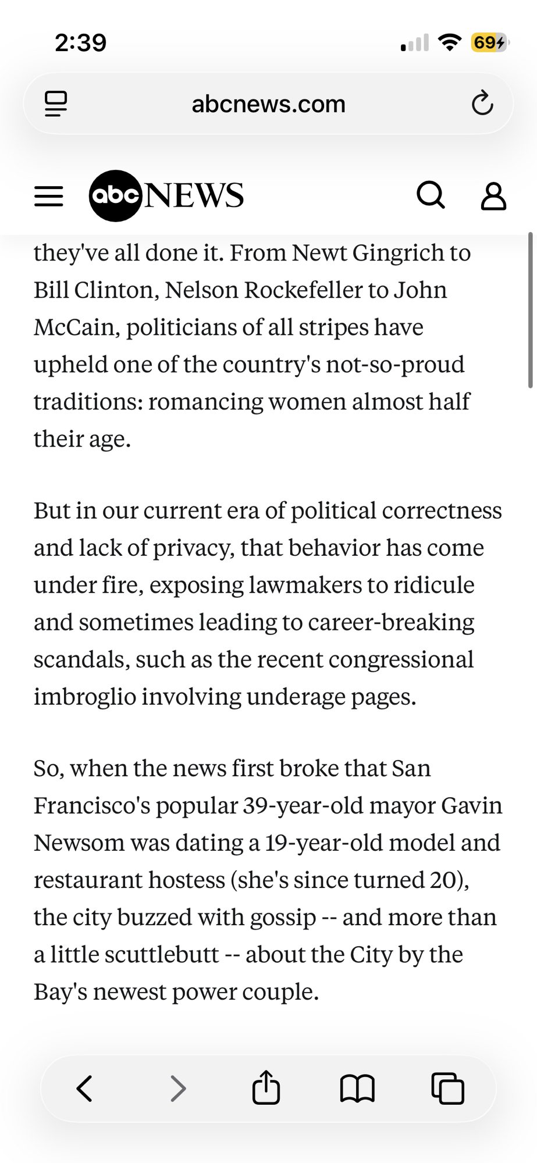
Task: Show open tabs in Safari
Action: click(x=447, y=1088)
